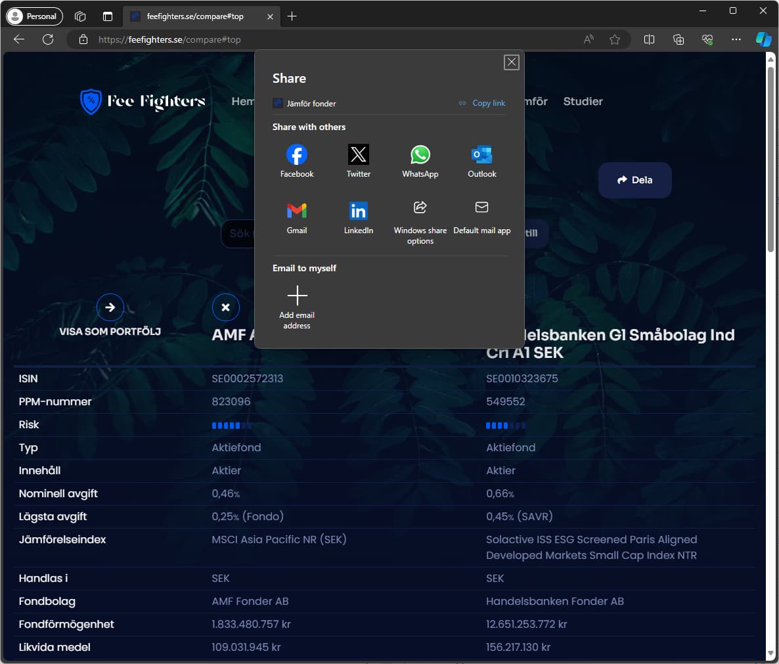Switch to the feefighters.se browser tab
The width and height of the screenshot is (779, 664).
[x=194, y=16]
